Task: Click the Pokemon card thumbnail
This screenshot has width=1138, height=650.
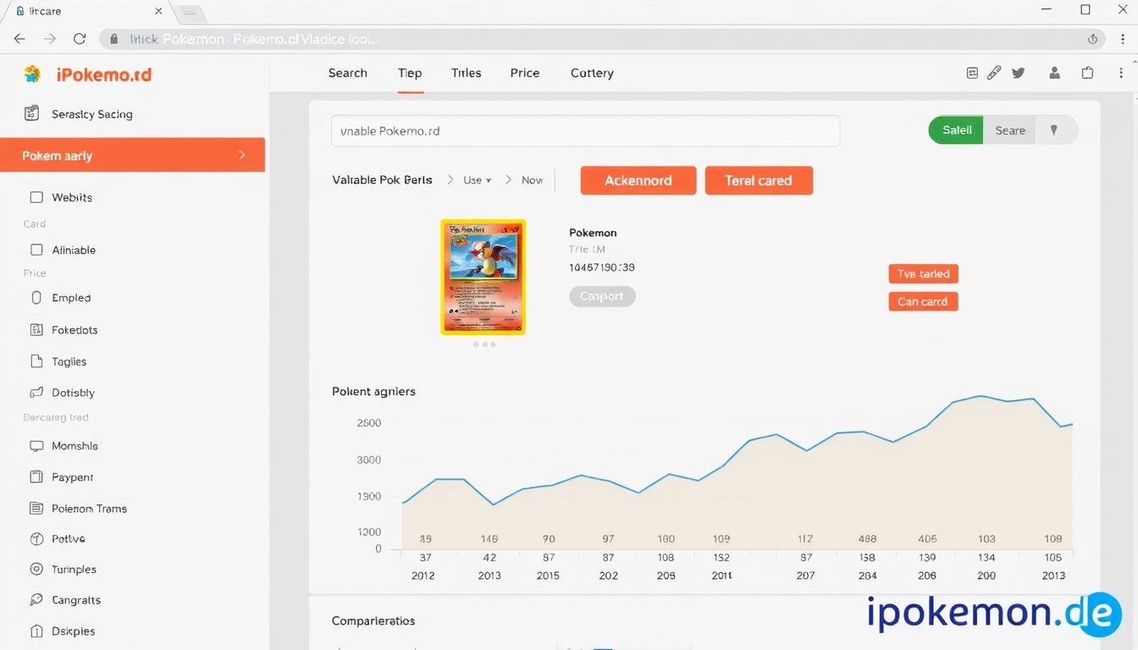Action: (483, 277)
